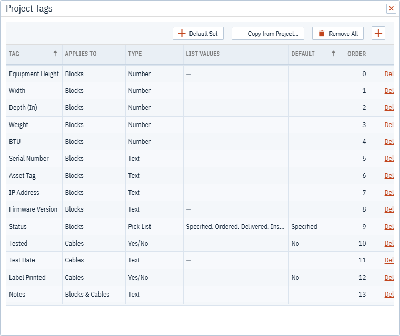Delete the Depth (In) tag

pyautogui.click(x=389, y=108)
